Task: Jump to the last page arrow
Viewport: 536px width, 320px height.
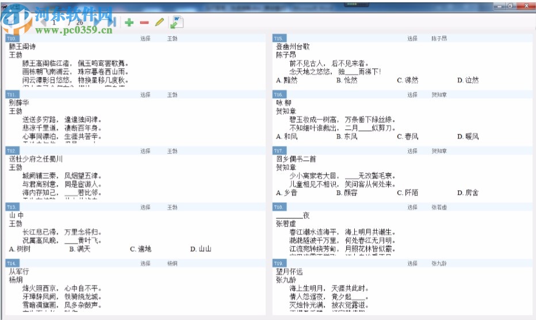Action: pos(113,22)
